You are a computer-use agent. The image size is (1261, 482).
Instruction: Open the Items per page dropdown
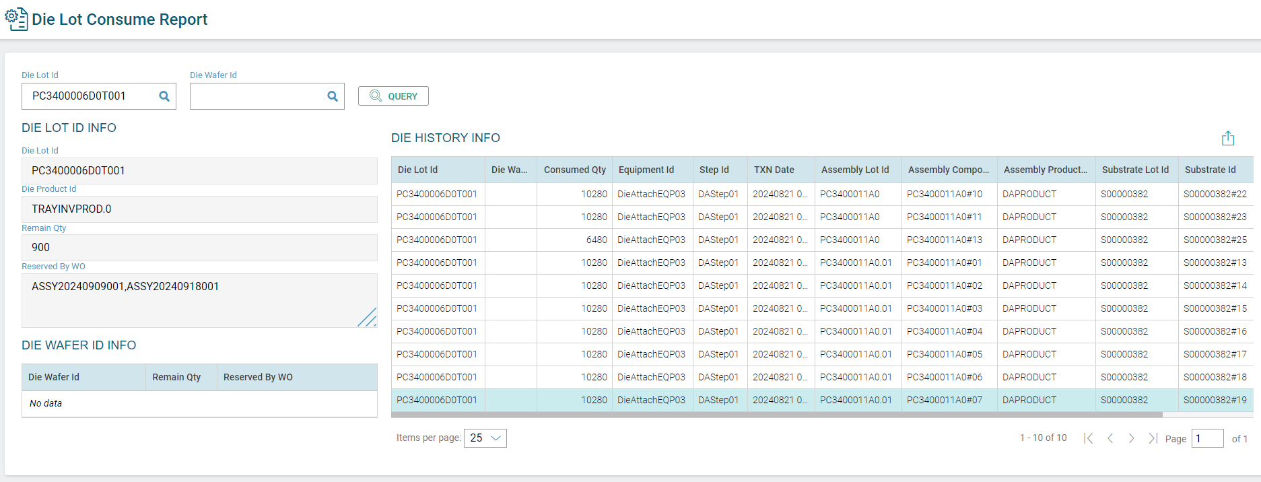(x=485, y=438)
